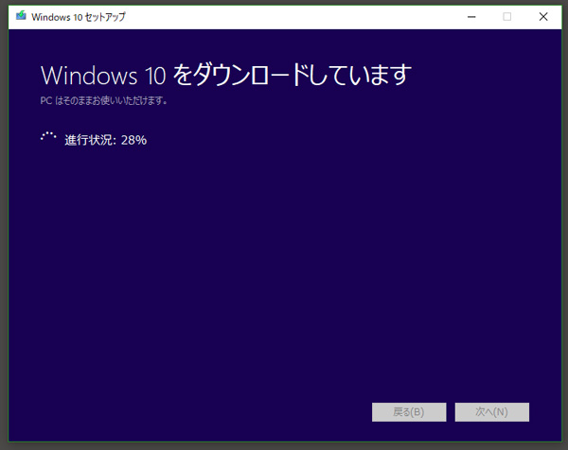Click the 進行状況: 28% progress text

click(x=105, y=140)
